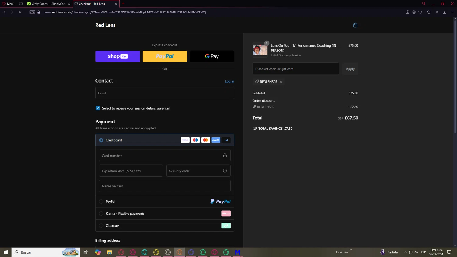Viewport: 457px width, 257px height.
Task: Open Copilot from the taskbar
Action: tap(98, 252)
